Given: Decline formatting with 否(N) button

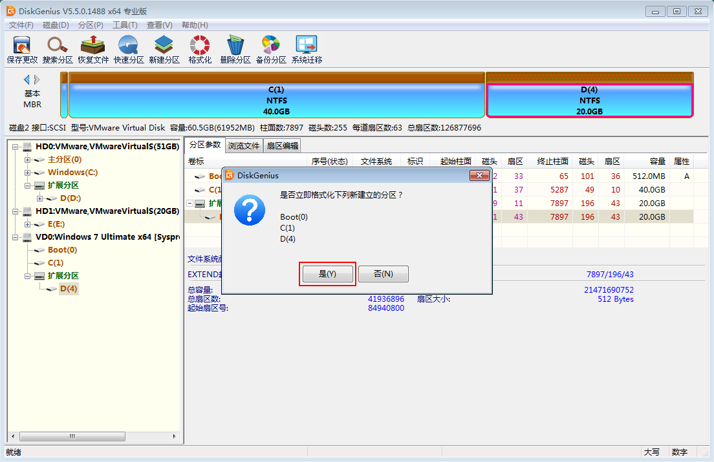Looking at the screenshot, I should click(384, 274).
